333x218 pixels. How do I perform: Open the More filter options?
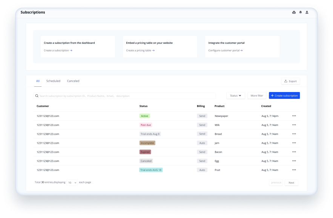click(x=257, y=96)
